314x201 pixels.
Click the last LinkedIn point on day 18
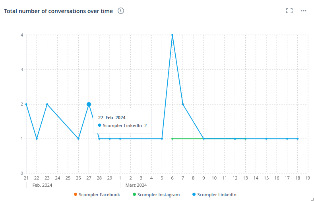(297, 139)
